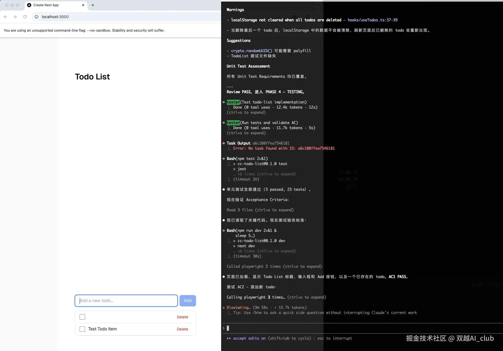Click the Tip about /btw line

(x=325, y=313)
